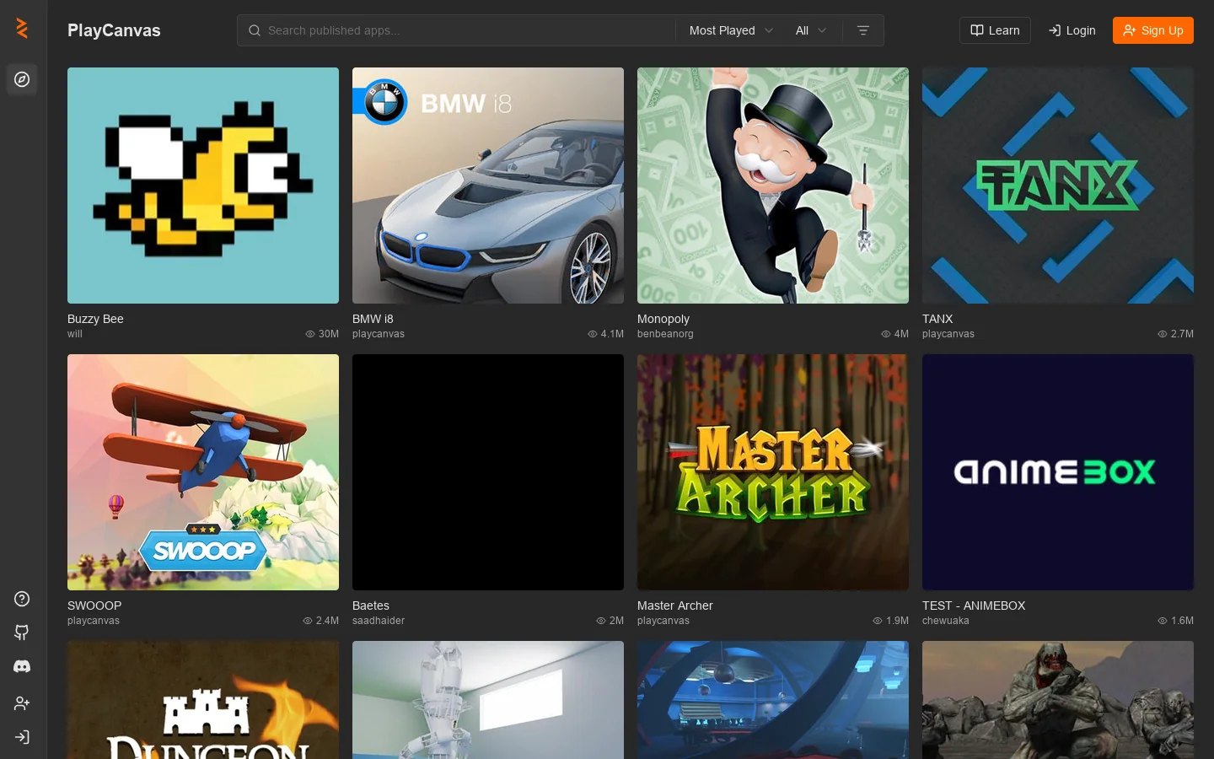
Task: Open the black Baetes thumbnail
Action: [488, 472]
